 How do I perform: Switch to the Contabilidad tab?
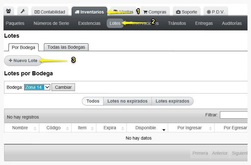click(x=50, y=12)
